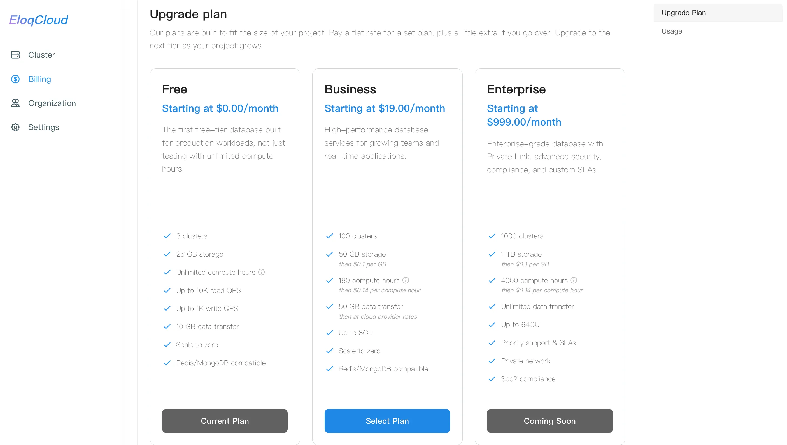This screenshot has width=787, height=445.
Task: Open the Cluster menu item
Action: coord(42,55)
